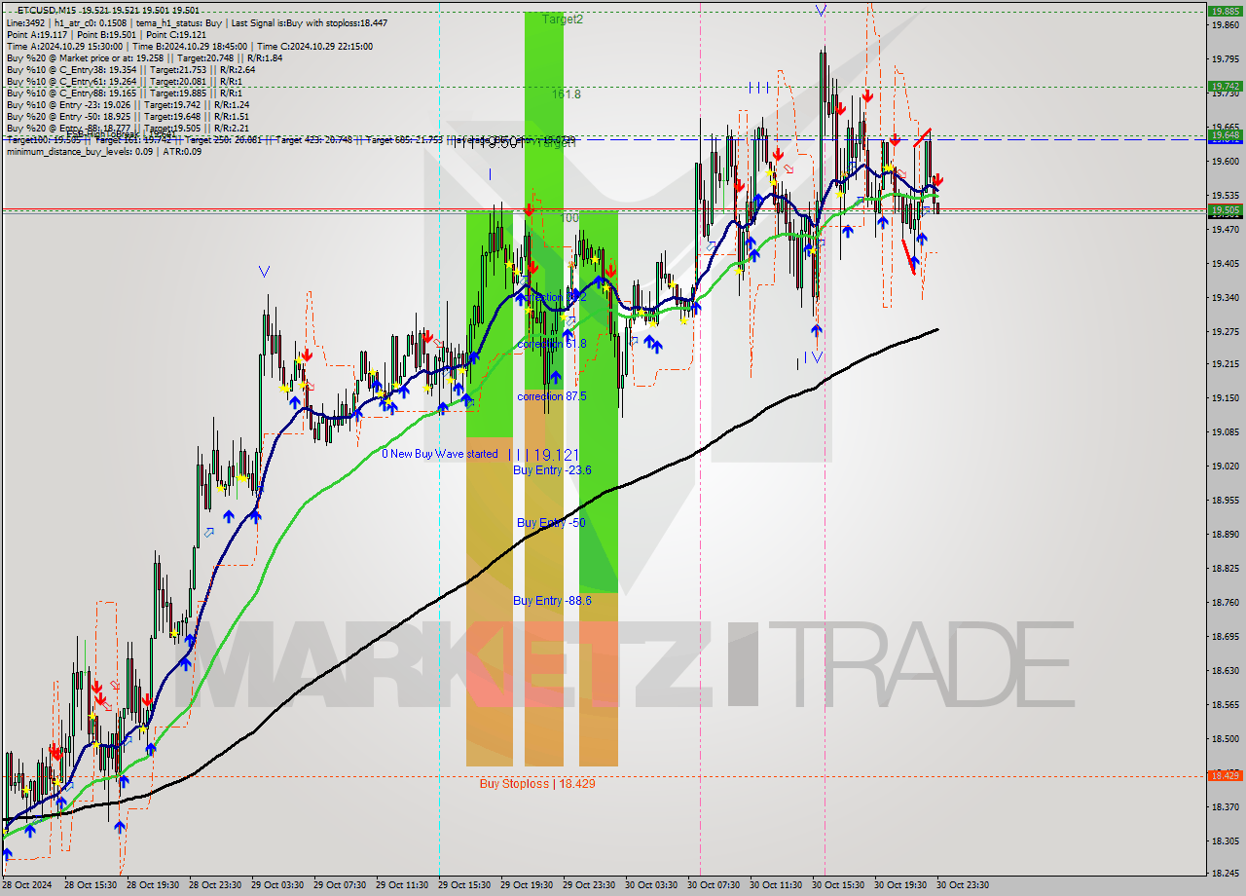
Task: Click the '161.8' Fibonacci level label
Action: (567, 94)
